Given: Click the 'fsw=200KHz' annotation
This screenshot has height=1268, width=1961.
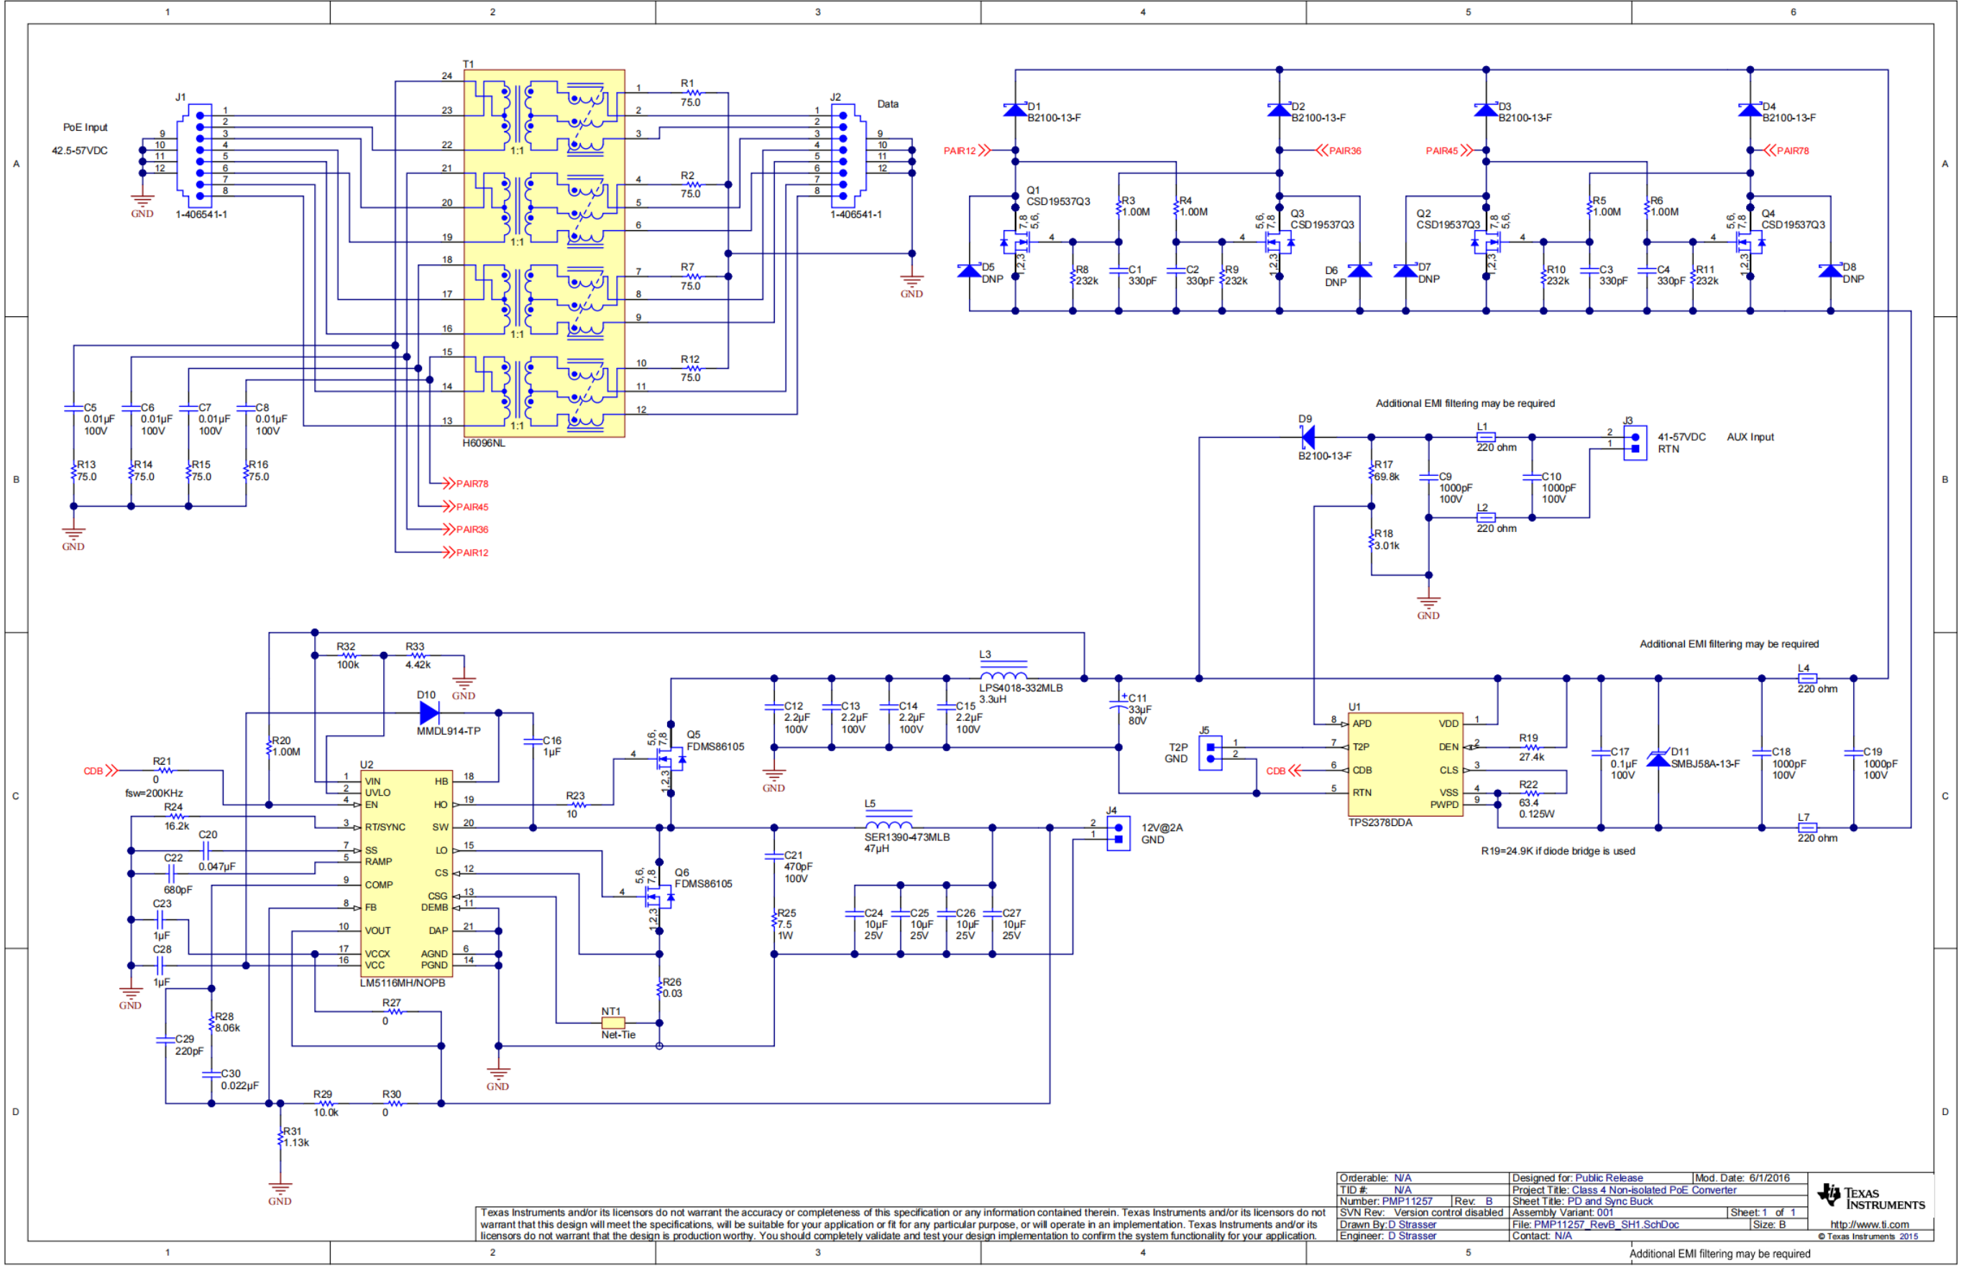Looking at the screenshot, I should pos(154,793).
